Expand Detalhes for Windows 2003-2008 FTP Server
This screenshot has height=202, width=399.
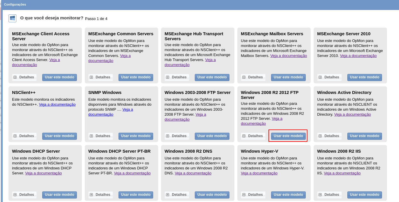coord(177,136)
